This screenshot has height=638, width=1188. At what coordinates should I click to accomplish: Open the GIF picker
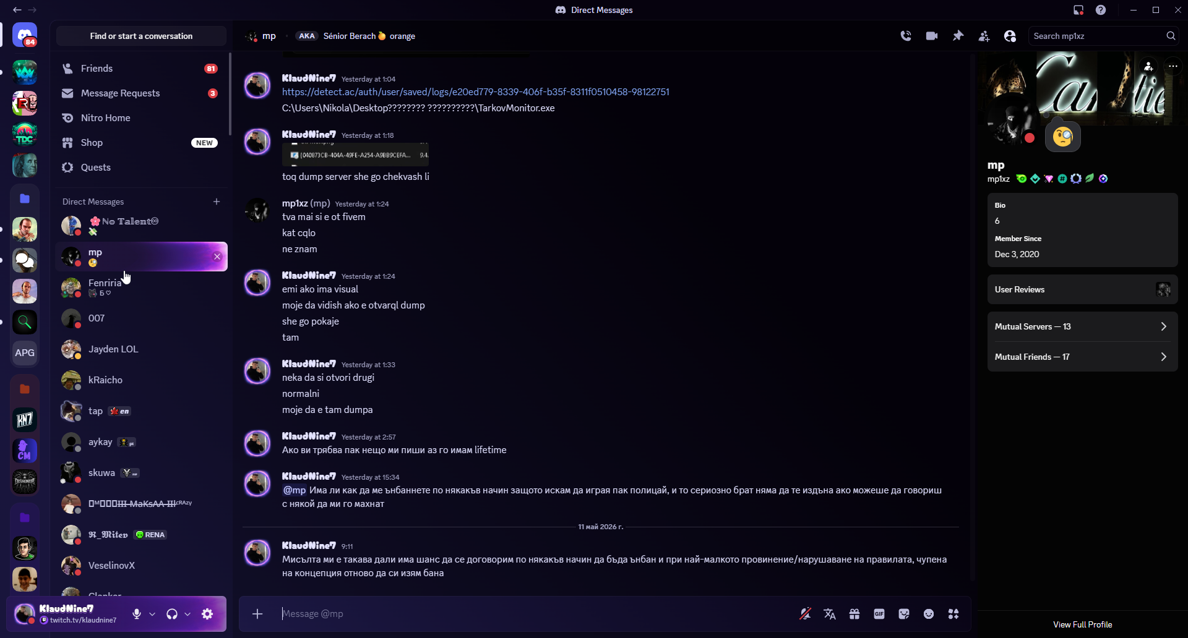tap(879, 614)
